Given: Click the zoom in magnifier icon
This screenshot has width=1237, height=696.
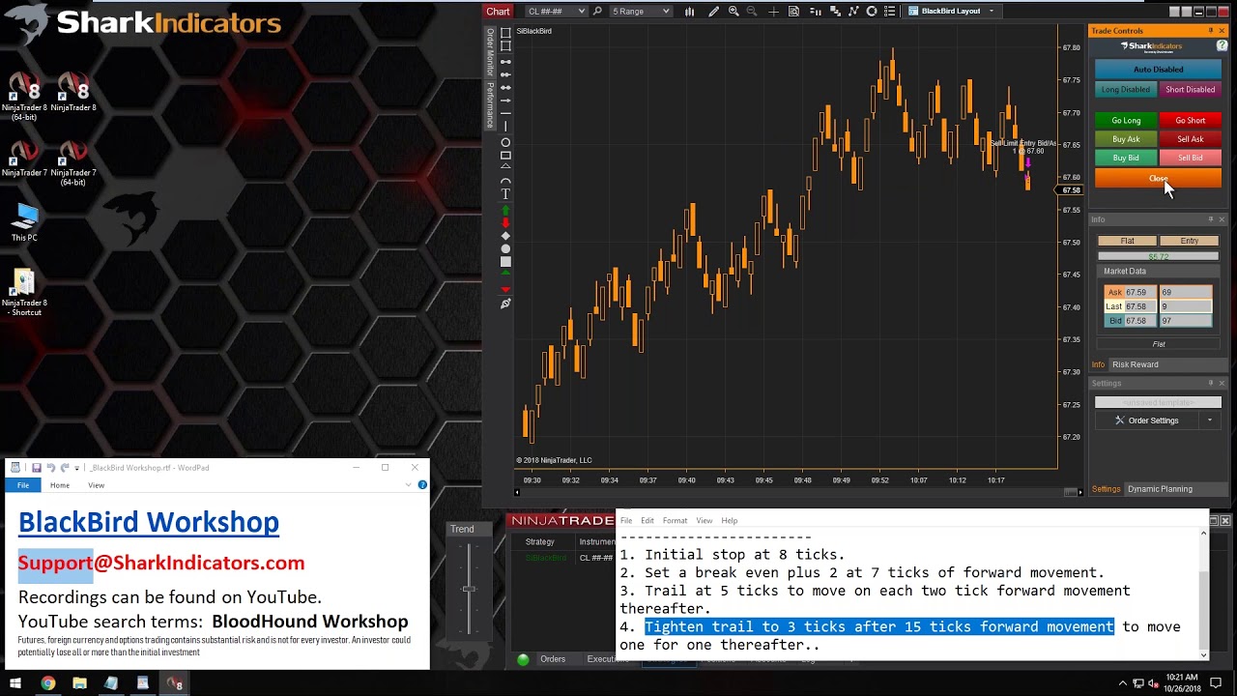Looking at the screenshot, I should [x=734, y=12].
